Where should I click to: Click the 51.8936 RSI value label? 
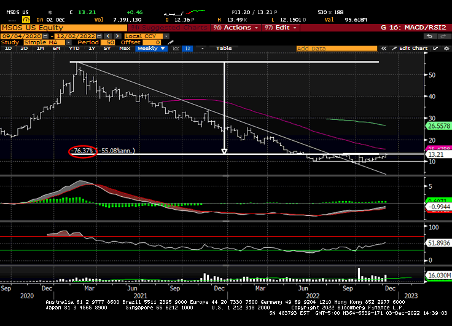coord(438,243)
